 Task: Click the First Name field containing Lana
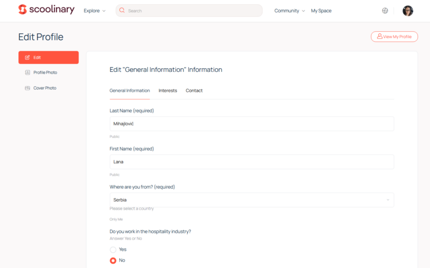point(252,162)
